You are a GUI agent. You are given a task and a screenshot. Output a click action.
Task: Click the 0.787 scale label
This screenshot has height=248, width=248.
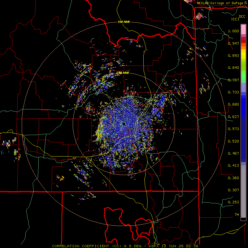233,80
